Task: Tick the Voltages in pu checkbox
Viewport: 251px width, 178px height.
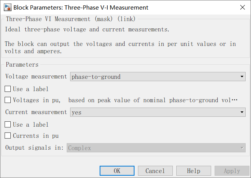Action: point(8,100)
